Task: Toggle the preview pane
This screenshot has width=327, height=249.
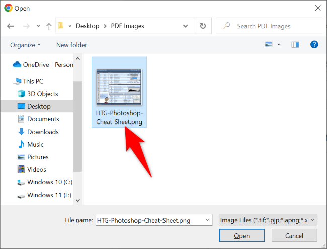Action: pyautogui.click(x=295, y=44)
